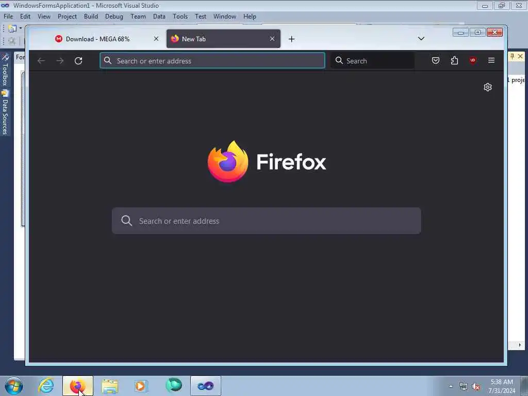Open Visual Studio File menu
This screenshot has width=528, height=396.
pos(8,16)
